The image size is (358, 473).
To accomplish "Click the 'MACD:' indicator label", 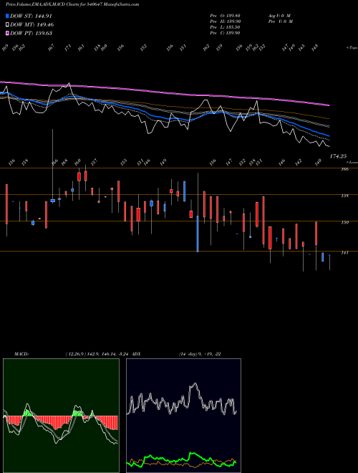I will (x=21, y=354).
